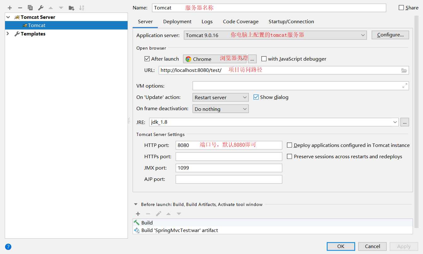Toggle the Show dialog checkbox
The width and height of the screenshot is (423, 254).
256,97
